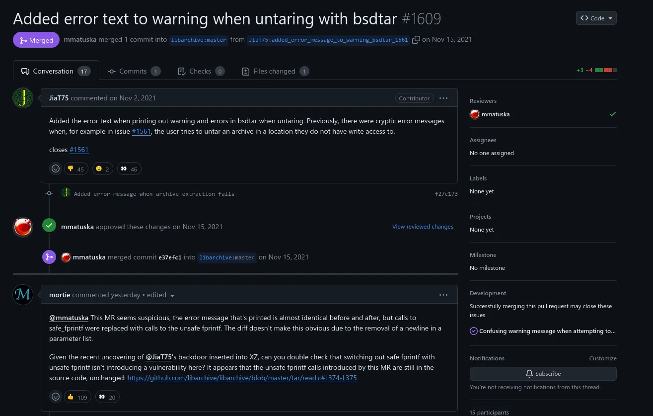Toggle the eyes reaction with 46 votes

pos(129,169)
